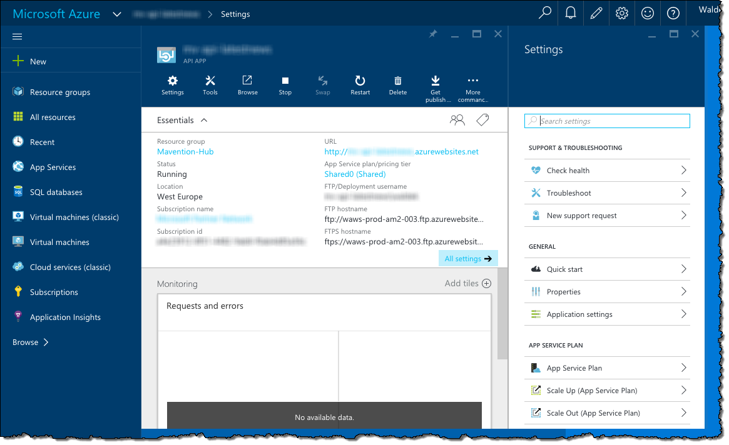The image size is (729, 445).
Task: Open the users access icon in Essentials
Action: pyautogui.click(x=457, y=120)
